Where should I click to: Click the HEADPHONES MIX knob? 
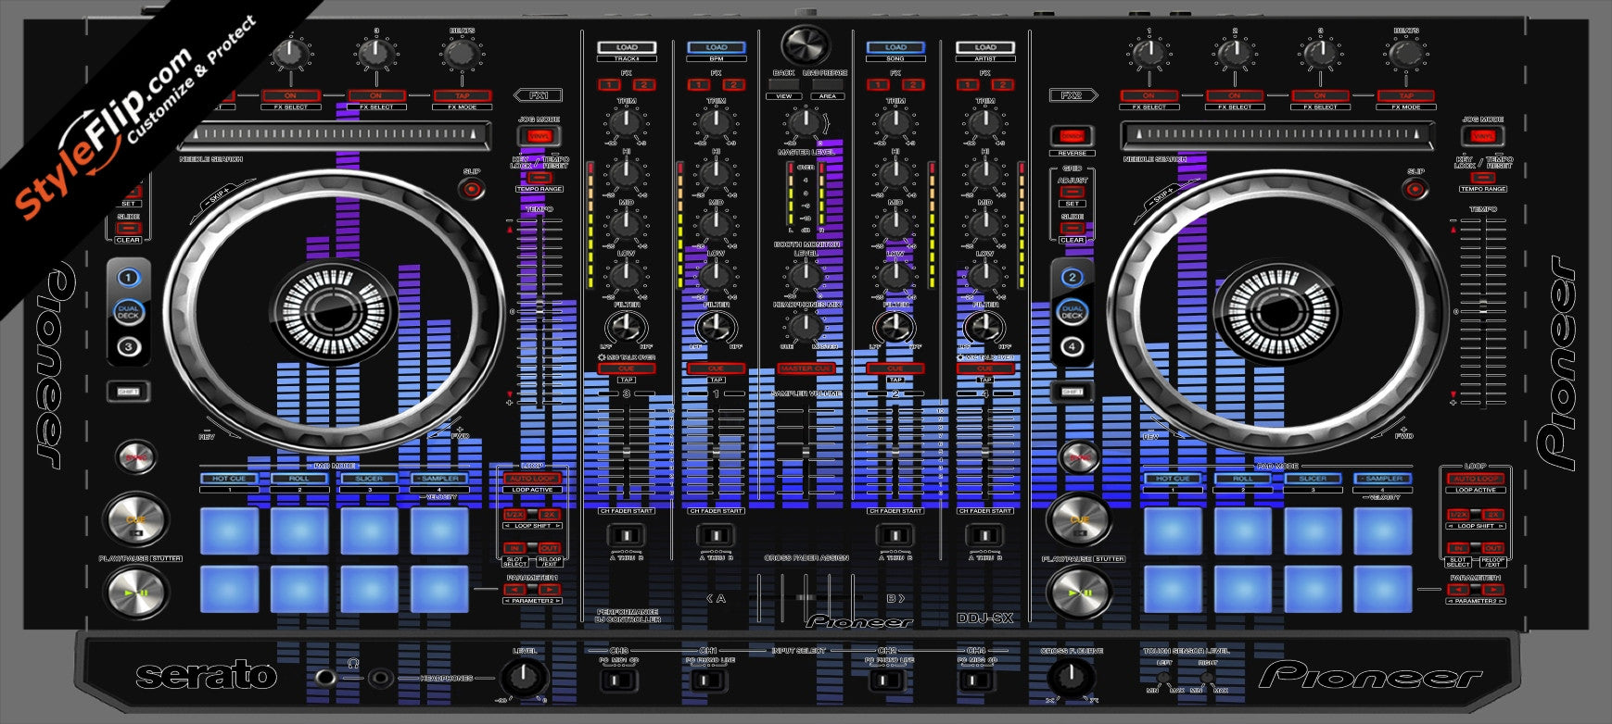806,326
